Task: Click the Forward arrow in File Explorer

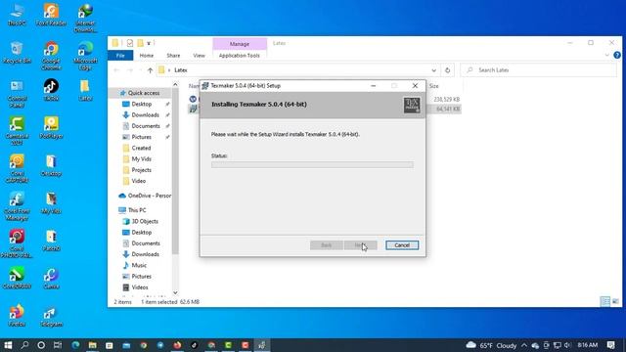Action: click(130, 70)
